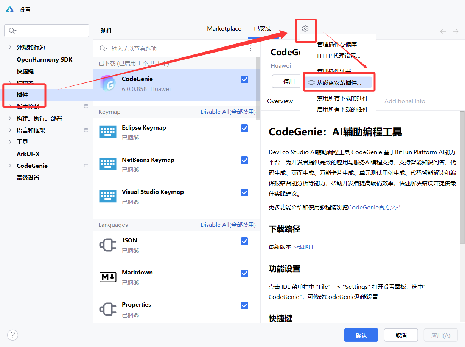Click the plugin search magnifier icon
465x347 pixels.
103,48
